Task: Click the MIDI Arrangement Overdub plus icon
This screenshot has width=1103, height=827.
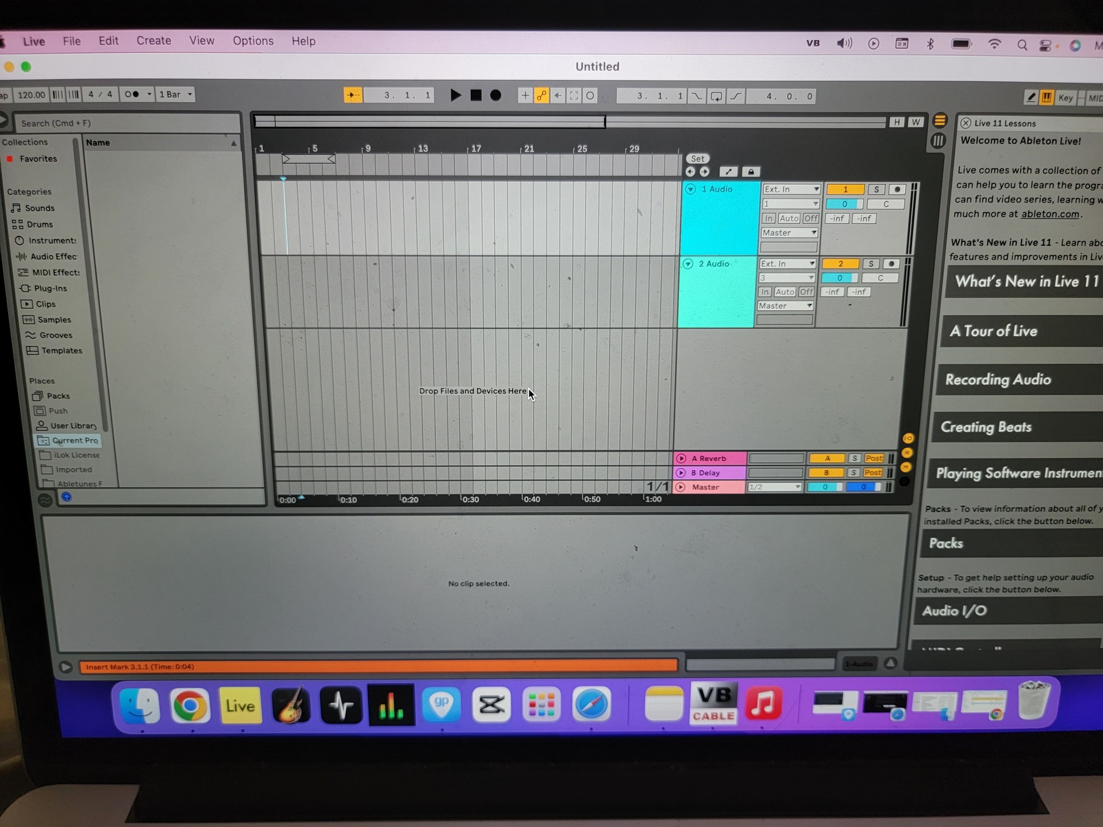Action: (525, 96)
